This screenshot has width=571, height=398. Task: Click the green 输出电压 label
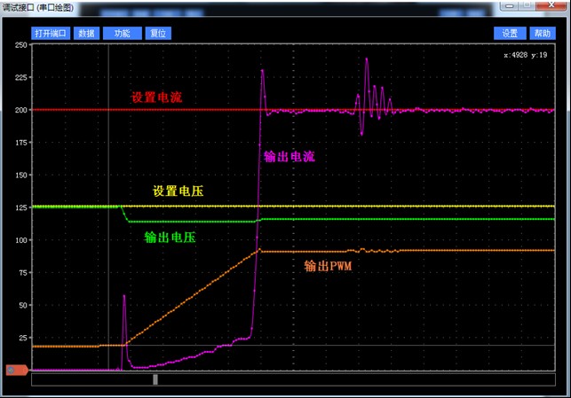171,238
